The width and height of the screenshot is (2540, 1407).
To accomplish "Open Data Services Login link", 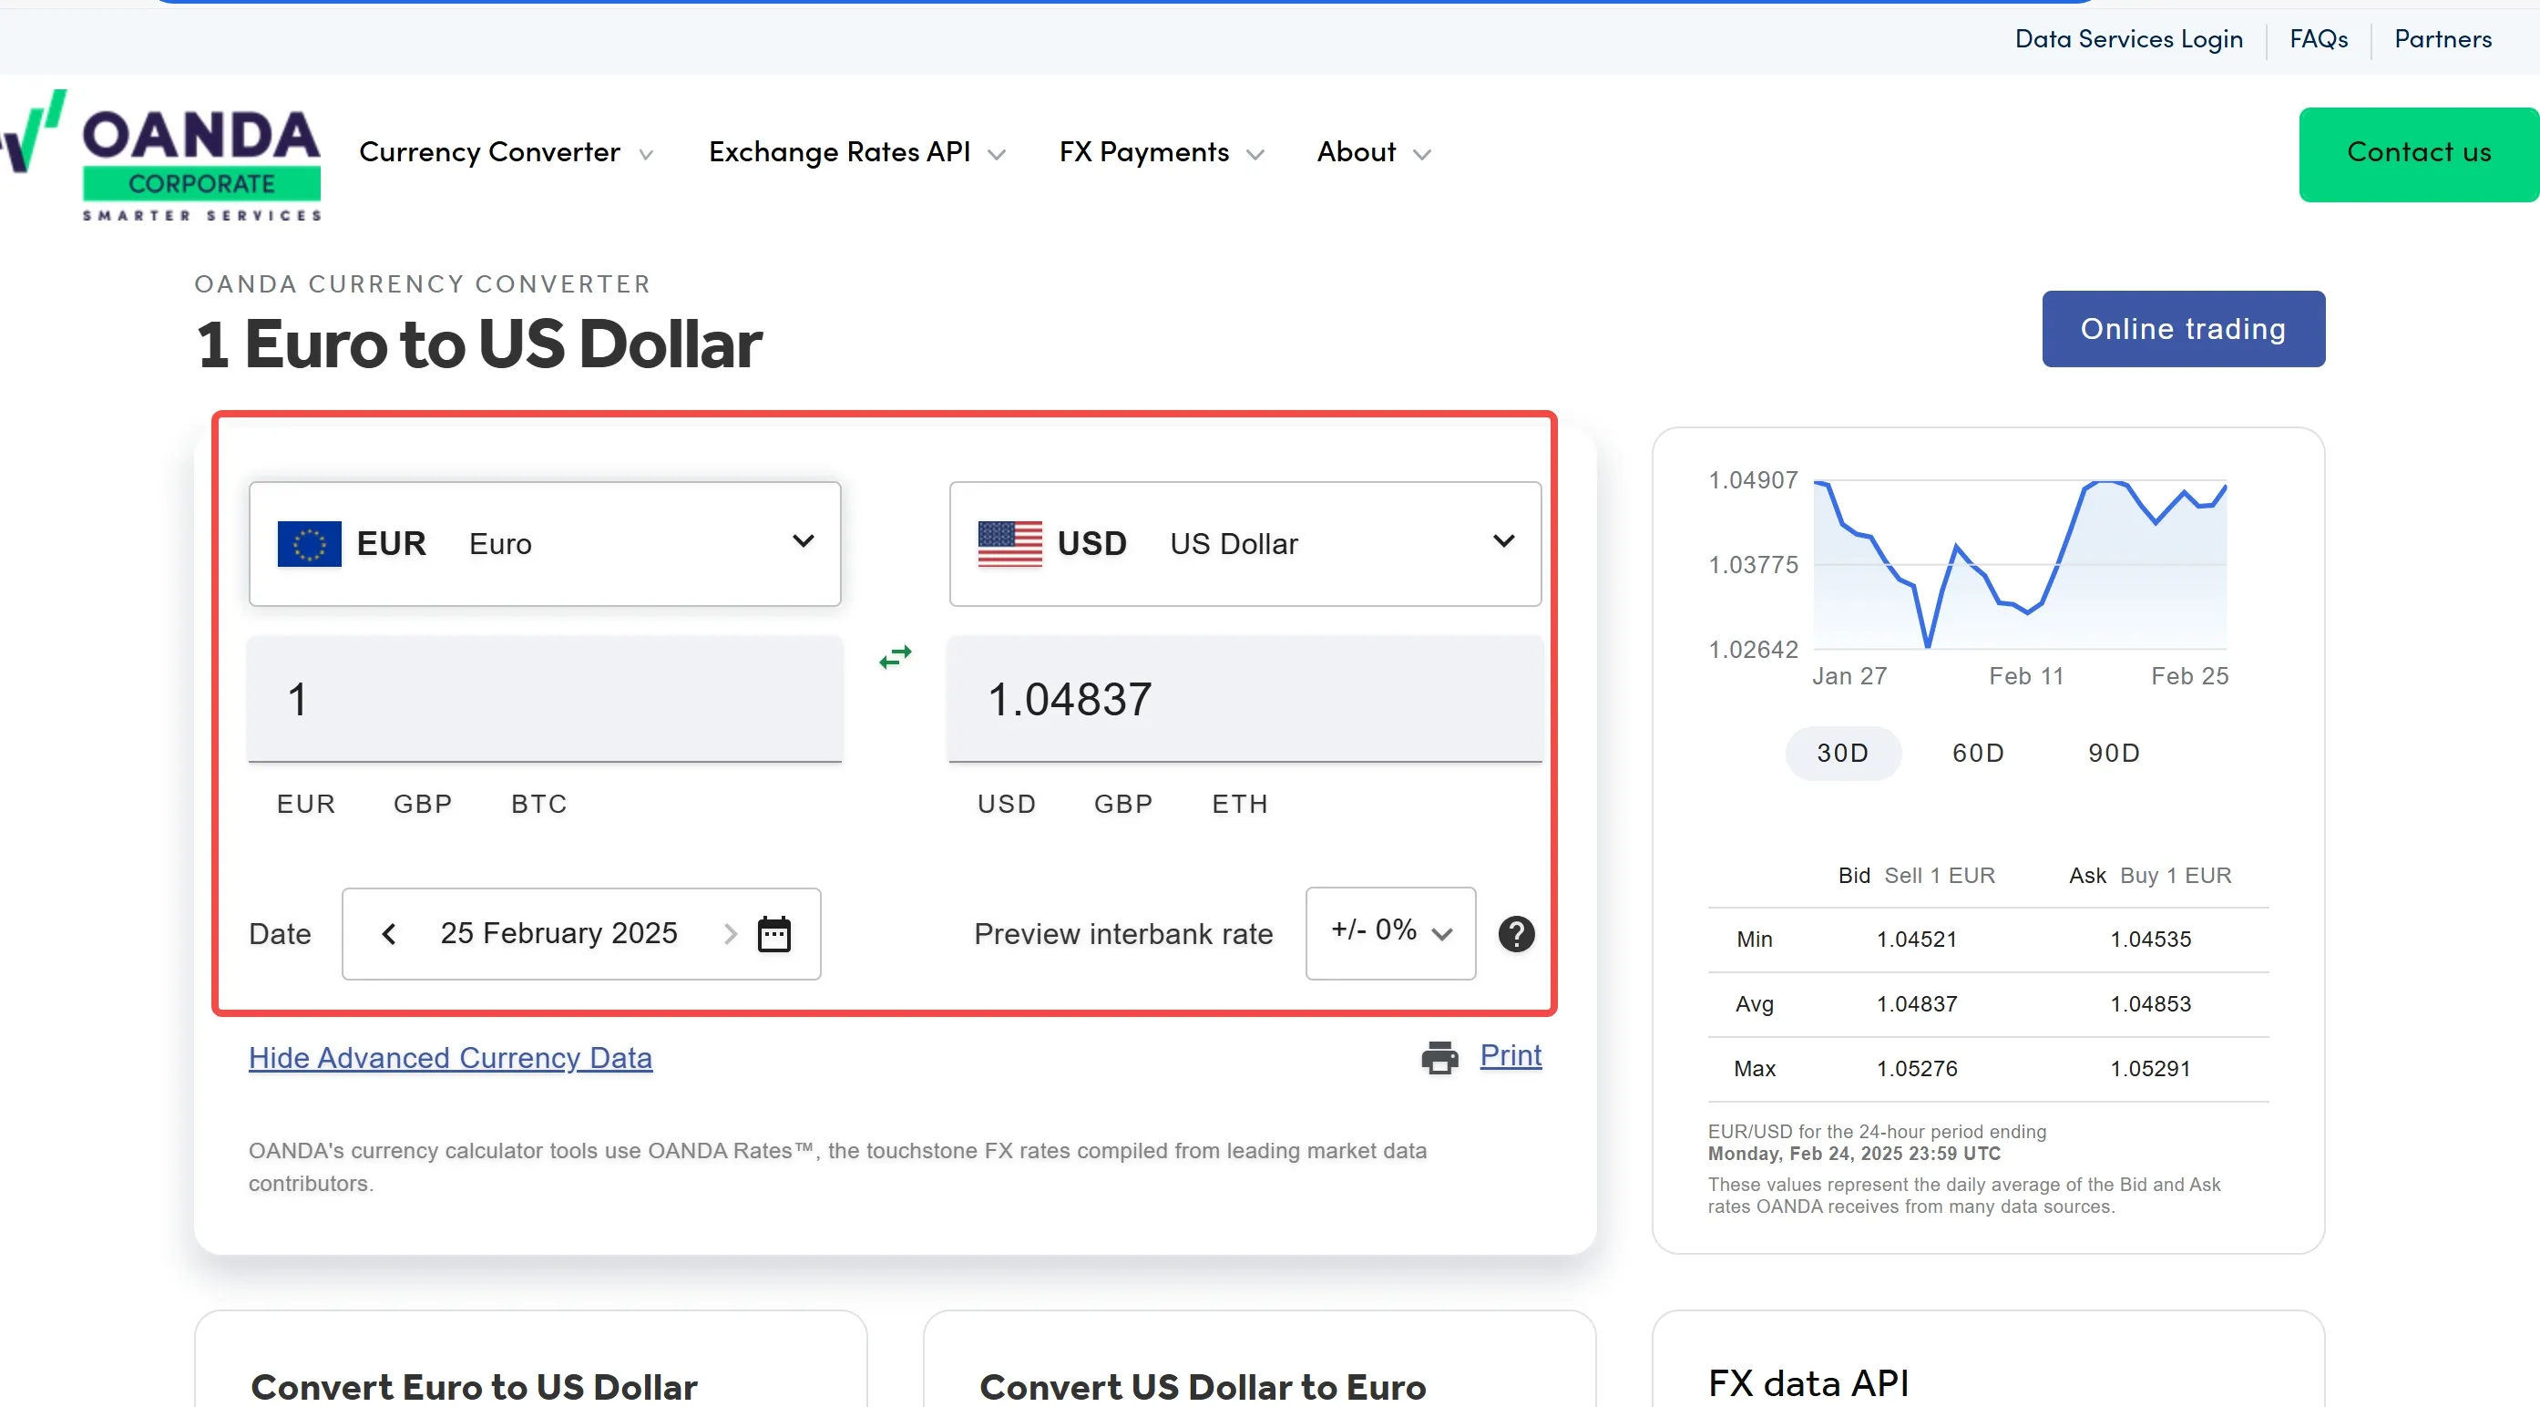I will coord(2129,38).
